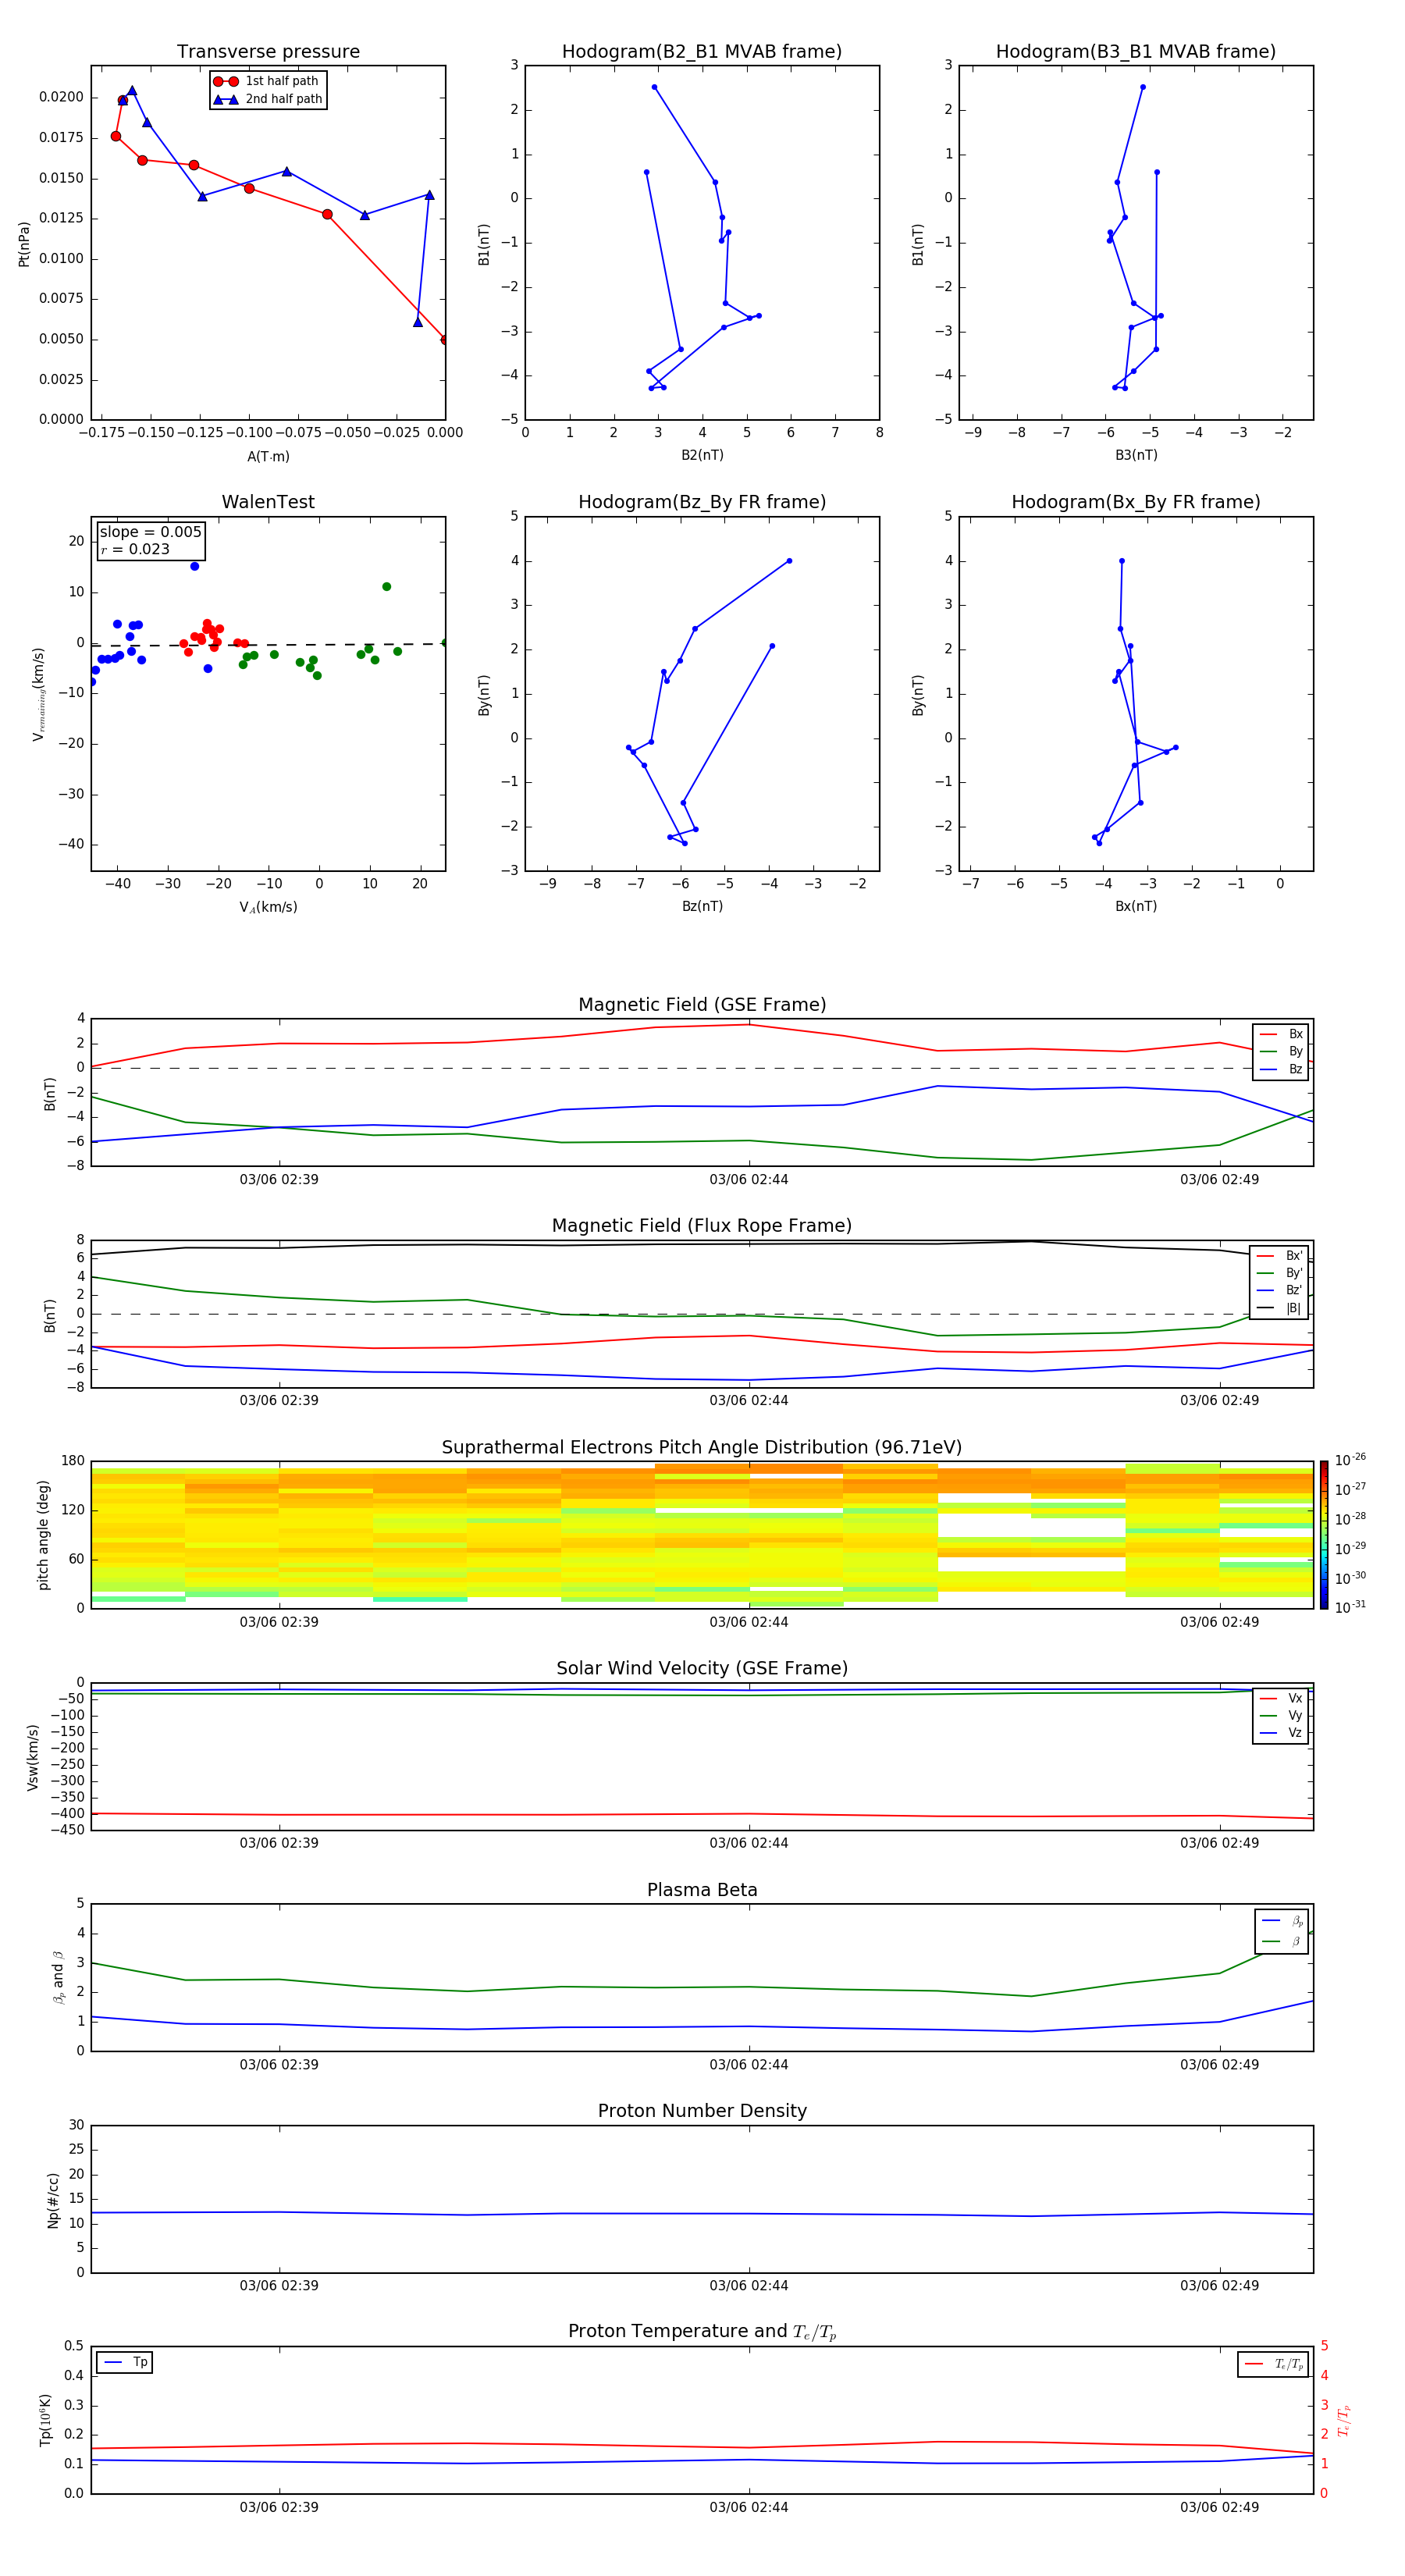Screen dimensions: 1405x2576
Task: Click the 'pitch angle (deg)' axis label
Action: (43, 1534)
